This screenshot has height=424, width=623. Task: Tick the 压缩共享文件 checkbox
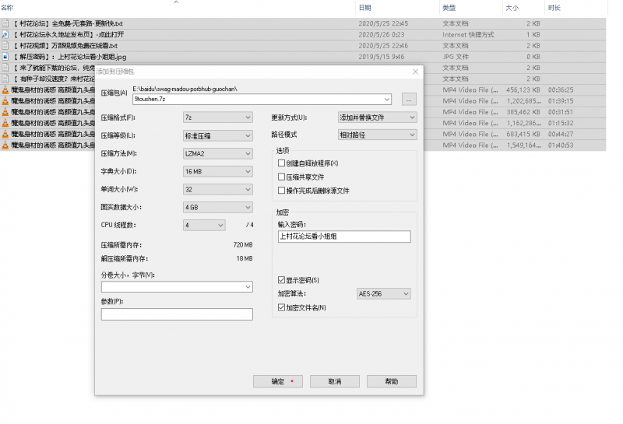click(x=281, y=177)
